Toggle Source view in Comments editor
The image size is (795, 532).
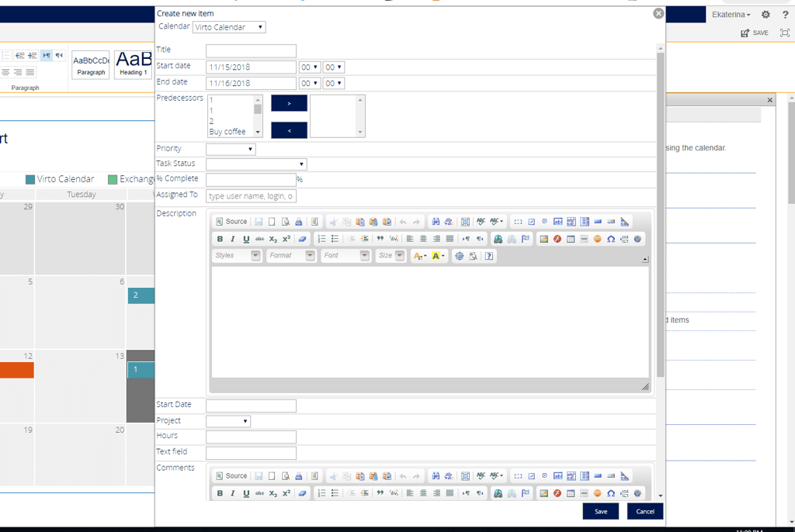[231, 475]
